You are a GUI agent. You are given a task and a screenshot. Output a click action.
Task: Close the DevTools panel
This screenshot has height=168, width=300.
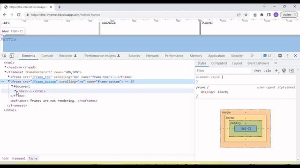(x=295, y=56)
